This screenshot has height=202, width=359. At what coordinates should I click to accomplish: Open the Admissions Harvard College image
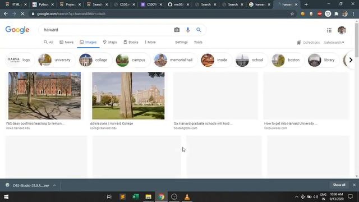click(x=128, y=96)
